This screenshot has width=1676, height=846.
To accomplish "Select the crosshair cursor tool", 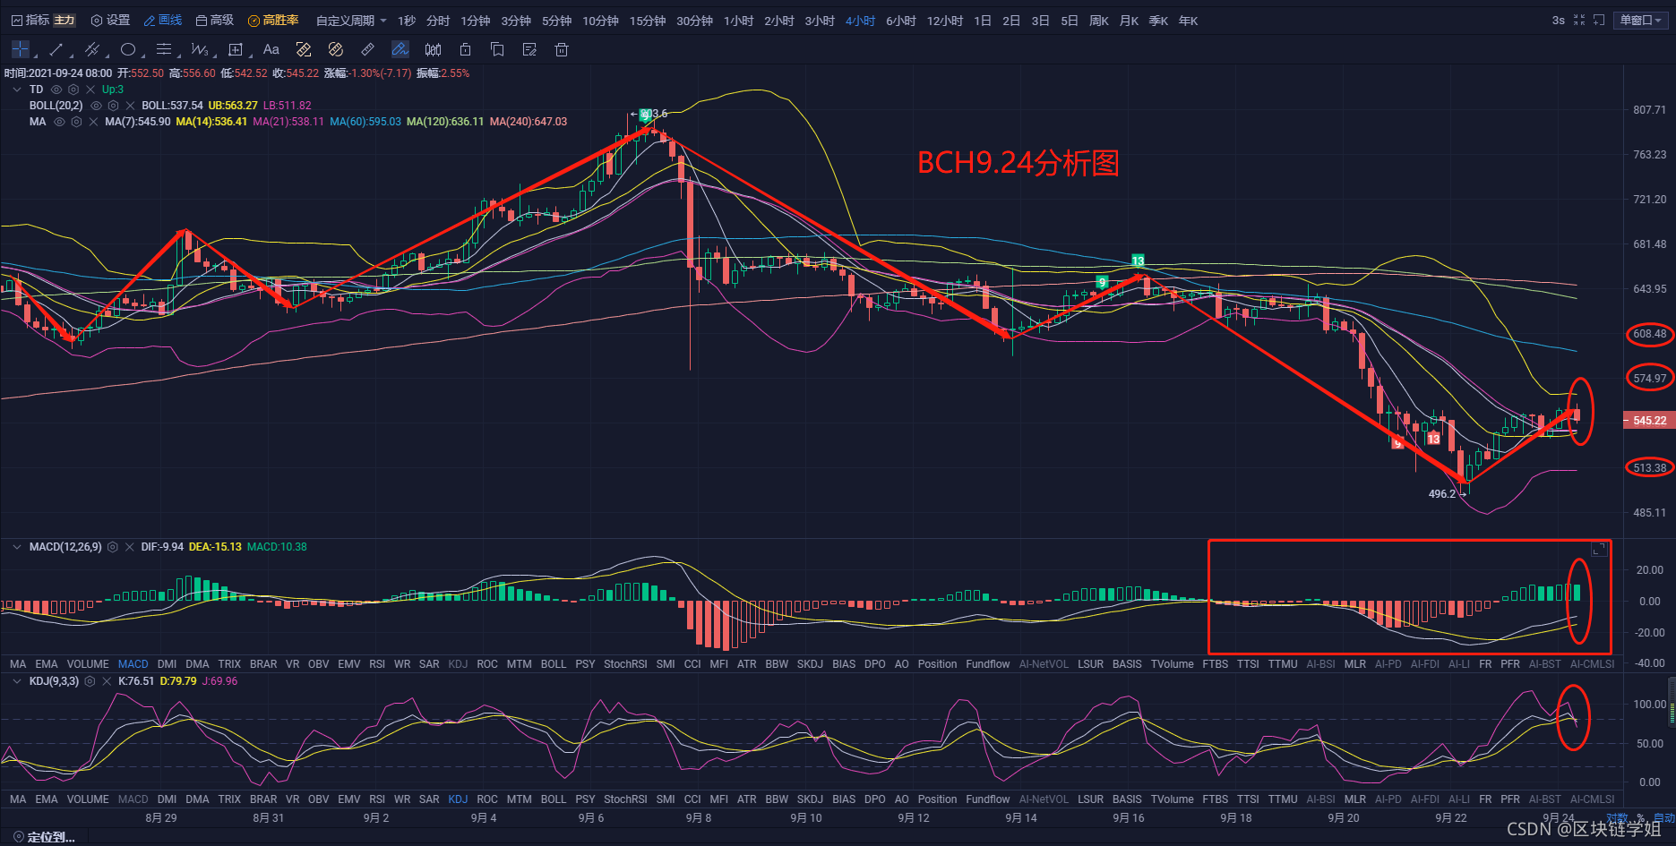I will (x=21, y=49).
